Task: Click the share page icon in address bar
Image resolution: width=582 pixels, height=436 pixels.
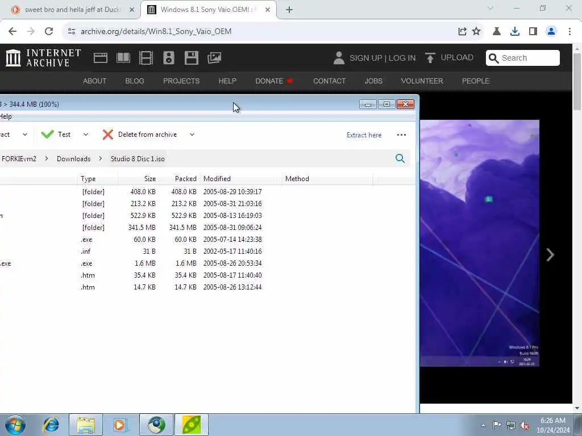Action: [x=462, y=32]
